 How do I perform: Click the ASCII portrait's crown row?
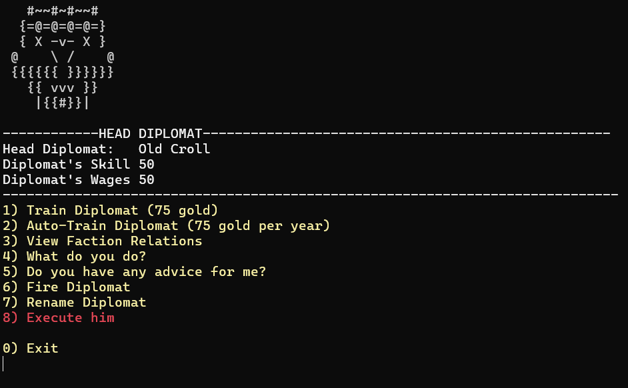(x=63, y=11)
